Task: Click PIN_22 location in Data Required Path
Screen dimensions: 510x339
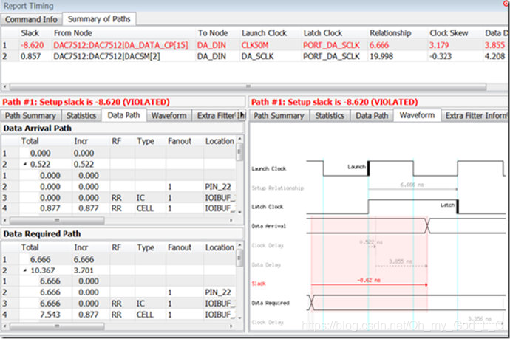Action: [218, 292]
